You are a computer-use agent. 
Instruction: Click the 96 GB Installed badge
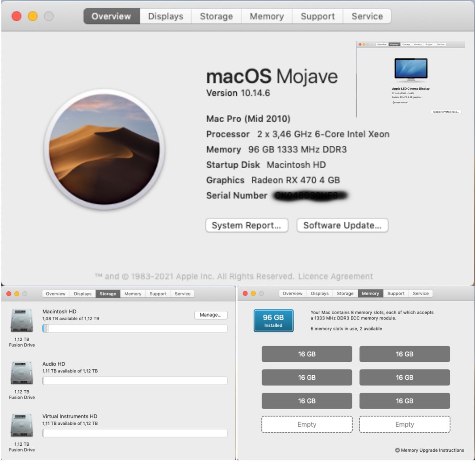274,321
